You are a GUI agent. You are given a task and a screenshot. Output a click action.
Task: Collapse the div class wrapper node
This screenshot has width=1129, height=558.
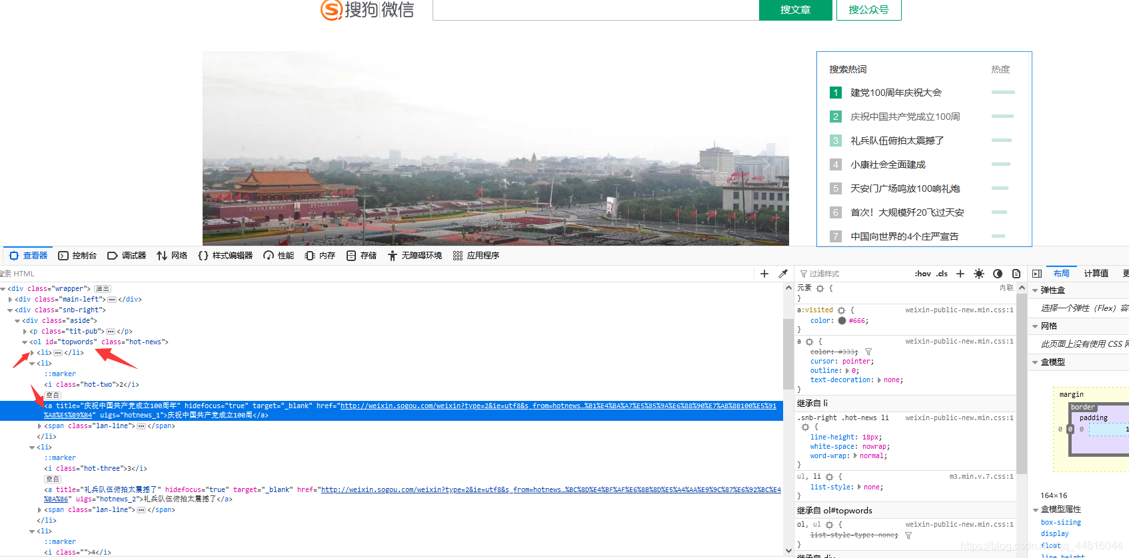tap(3, 289)
